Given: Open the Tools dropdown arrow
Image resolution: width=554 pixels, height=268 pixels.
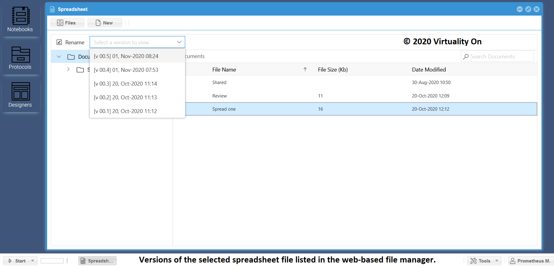Looking at the screenshot, I should (497, 261).
